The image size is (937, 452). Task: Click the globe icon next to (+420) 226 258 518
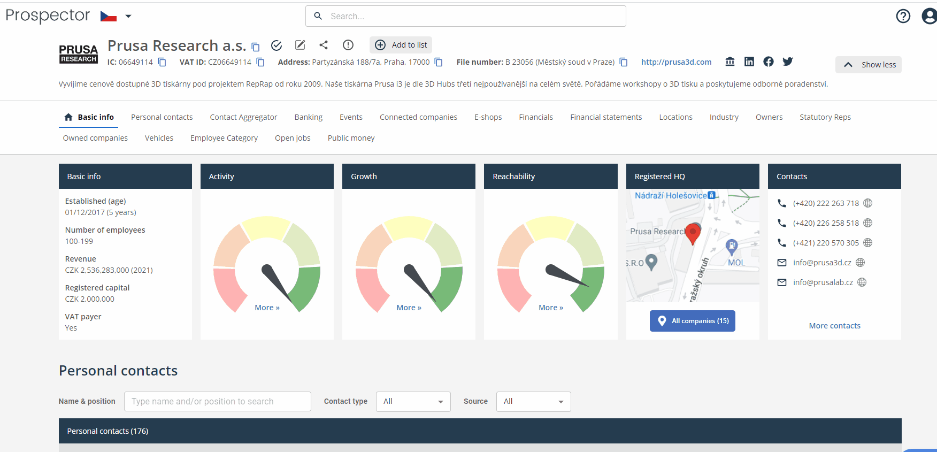pos(868,223)
